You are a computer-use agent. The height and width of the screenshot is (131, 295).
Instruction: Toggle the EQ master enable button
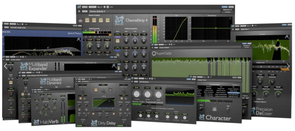101,20
